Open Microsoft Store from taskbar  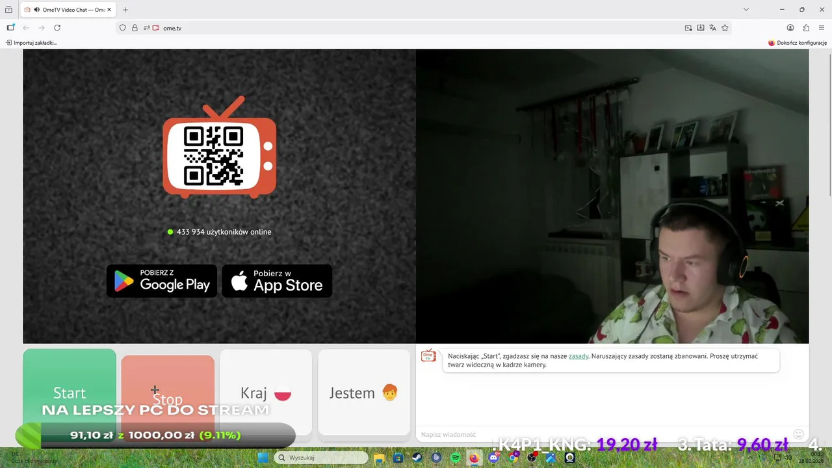pyautogui.click(x=398, y=458)
